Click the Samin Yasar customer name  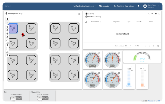click(152, 5)
